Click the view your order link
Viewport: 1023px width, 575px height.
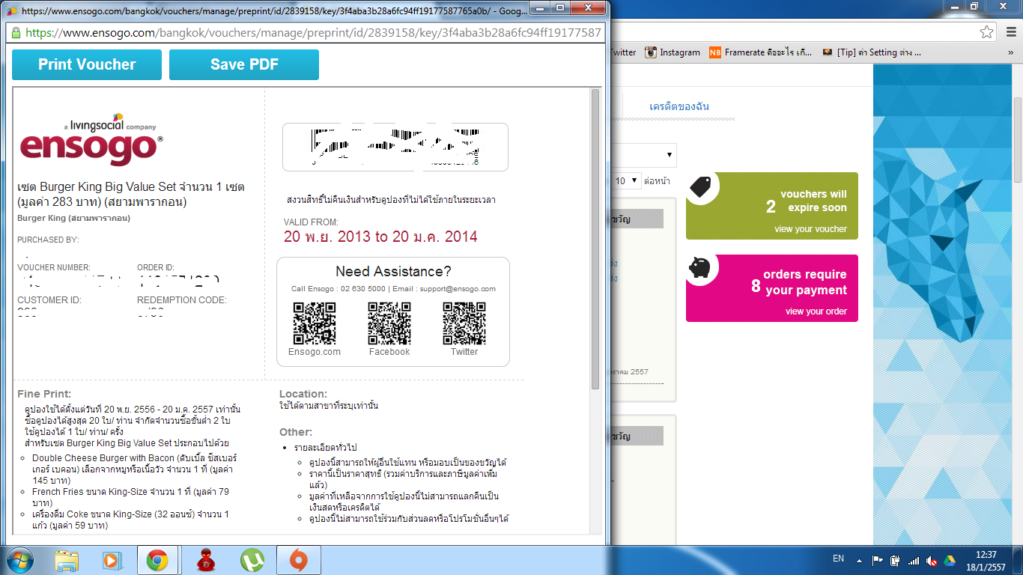pyautogui.click(x=816, y=311)
